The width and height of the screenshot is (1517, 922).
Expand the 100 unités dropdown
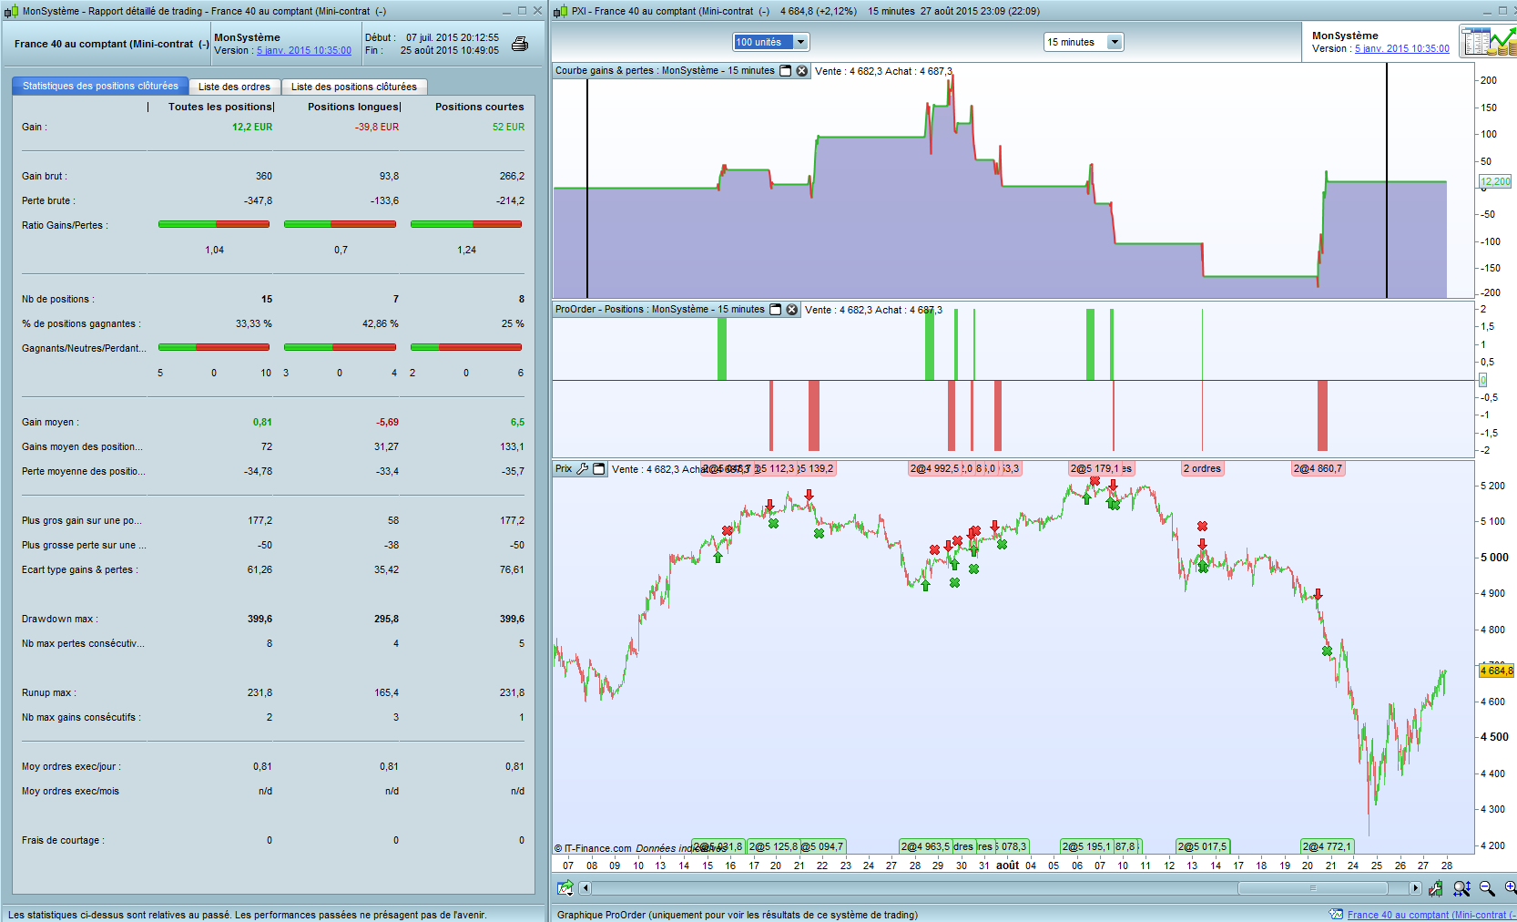pos(800,42)
